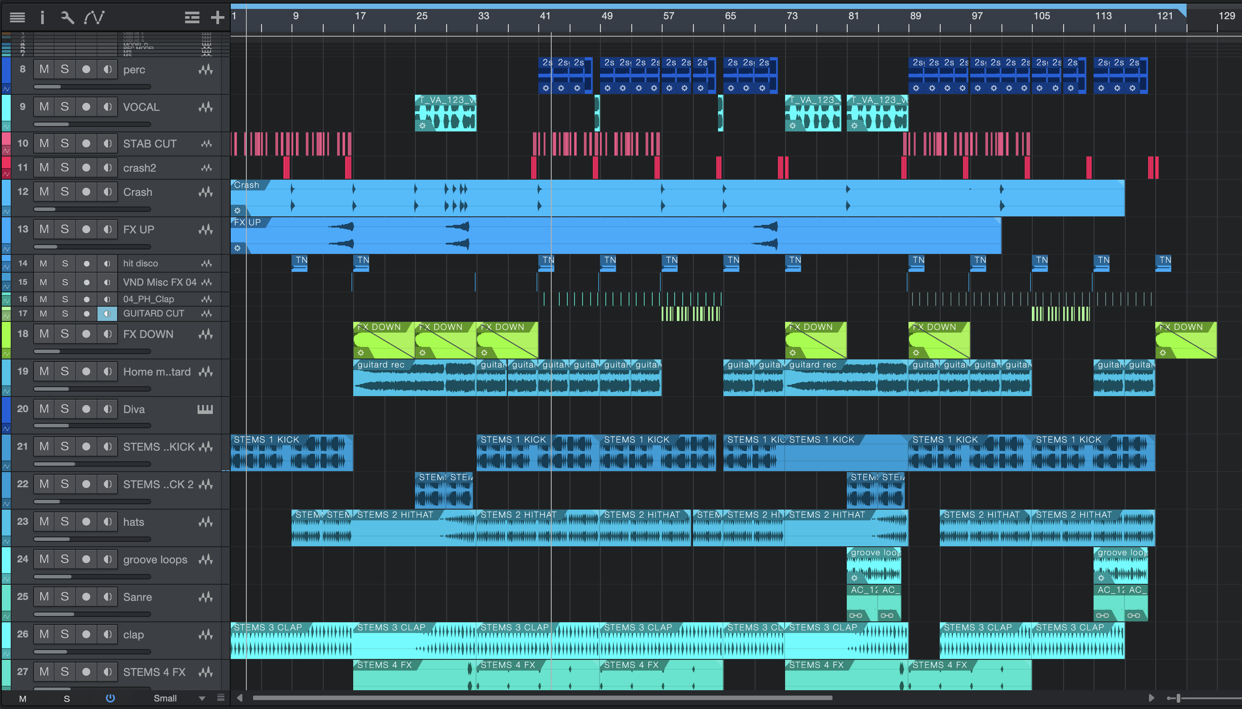This screenshot has width=1242, height=709.
Task: Click global power button at bottom
Action: tap(110, 698)
